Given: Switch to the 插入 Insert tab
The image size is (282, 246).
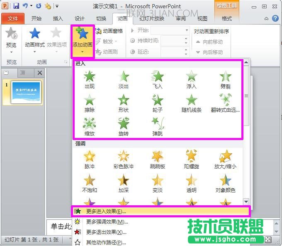Looking at the screenshot, I should coord(58,18).
